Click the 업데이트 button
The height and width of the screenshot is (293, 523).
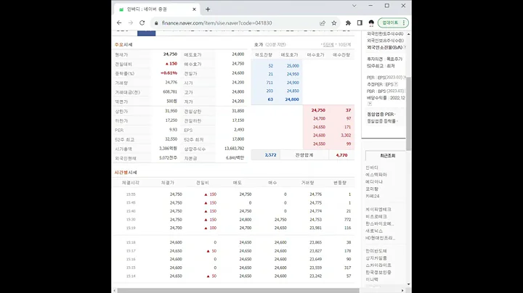click(x=390, y=22)
